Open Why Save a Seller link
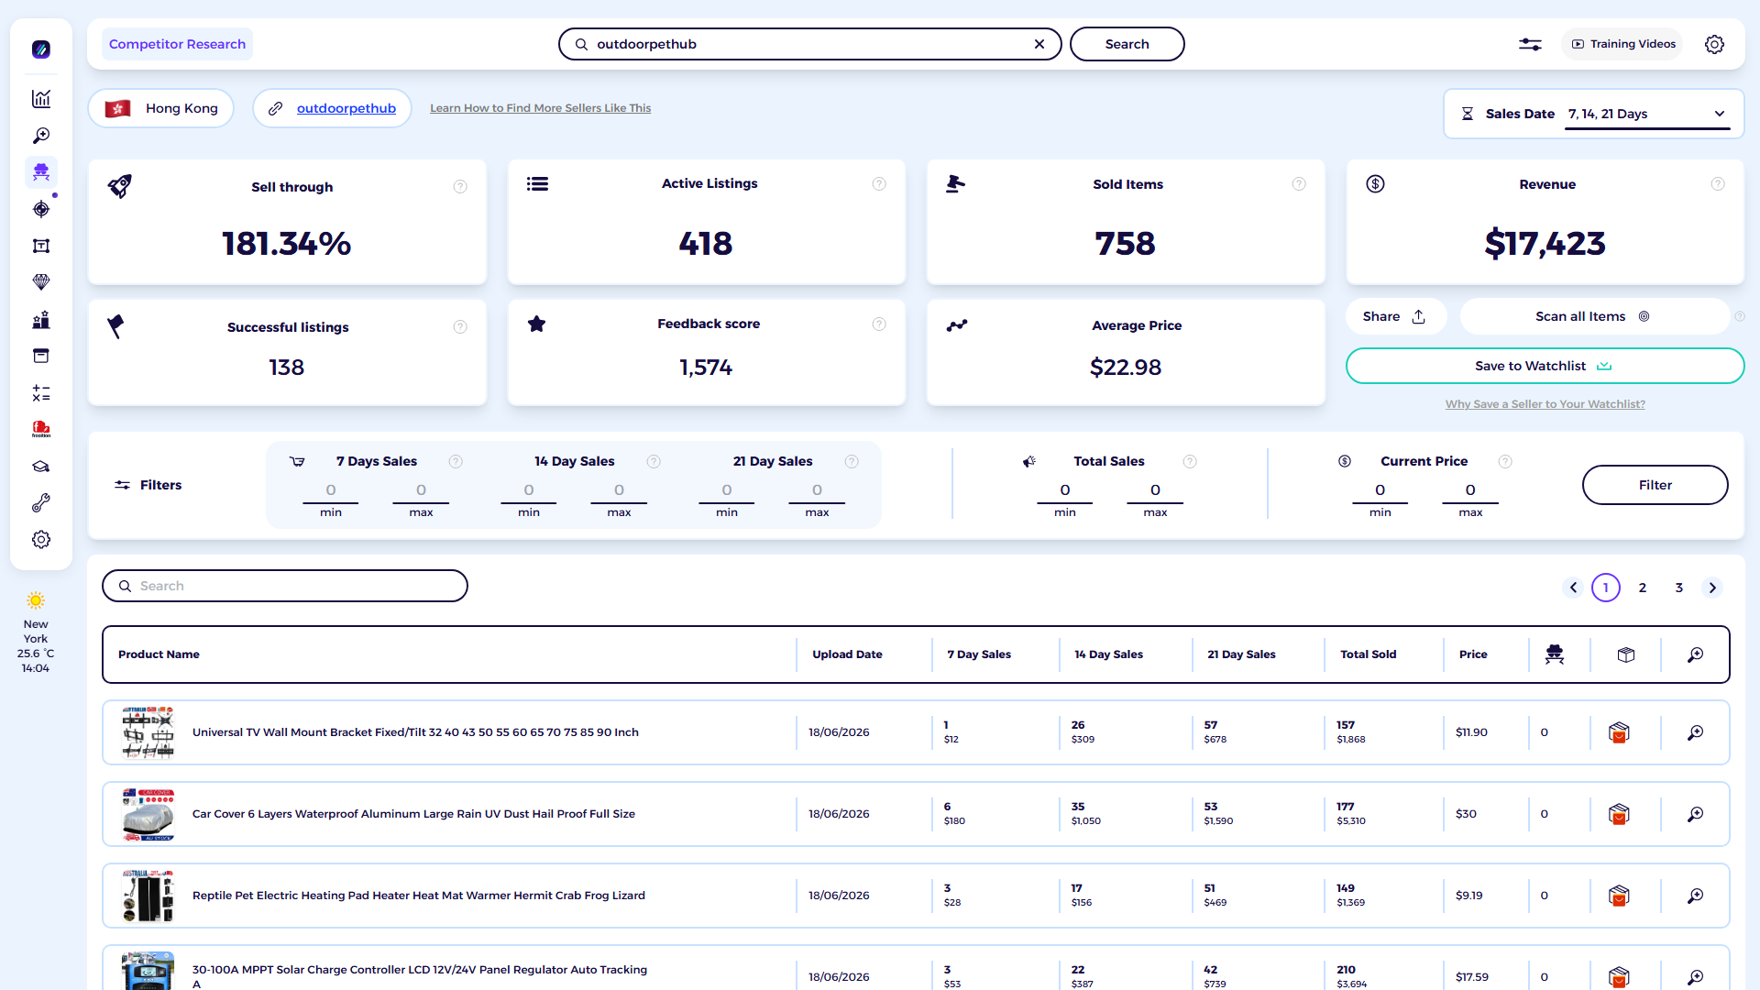The width and height of the screenshot is (1760, 990). (x=1545, y=404)
